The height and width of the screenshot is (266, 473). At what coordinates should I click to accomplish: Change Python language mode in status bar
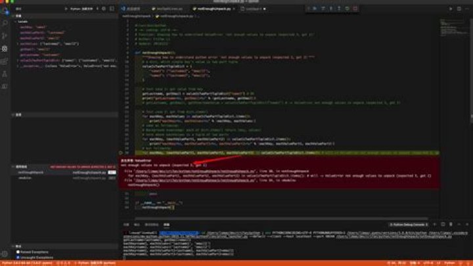pyautogui.click(x=449, y=263)
